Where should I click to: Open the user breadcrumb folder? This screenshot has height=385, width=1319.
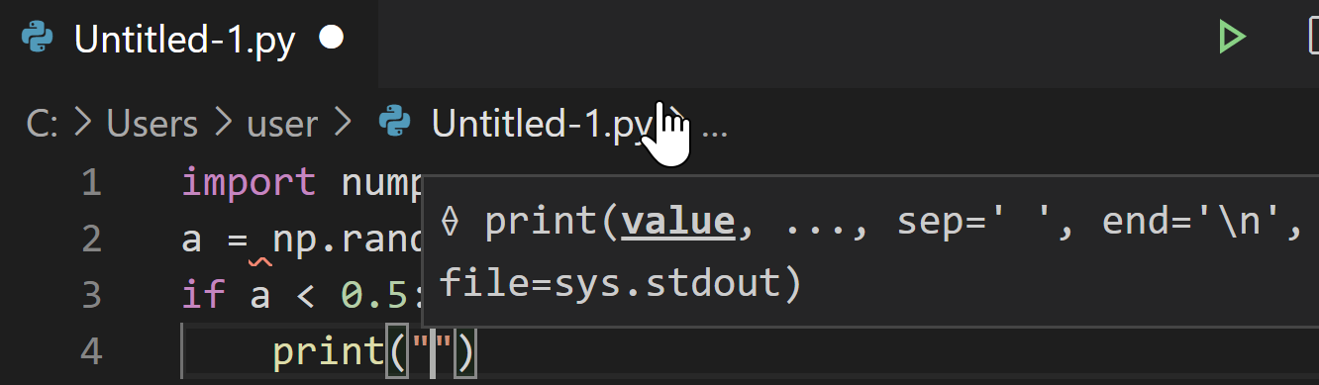click(282, 124)
